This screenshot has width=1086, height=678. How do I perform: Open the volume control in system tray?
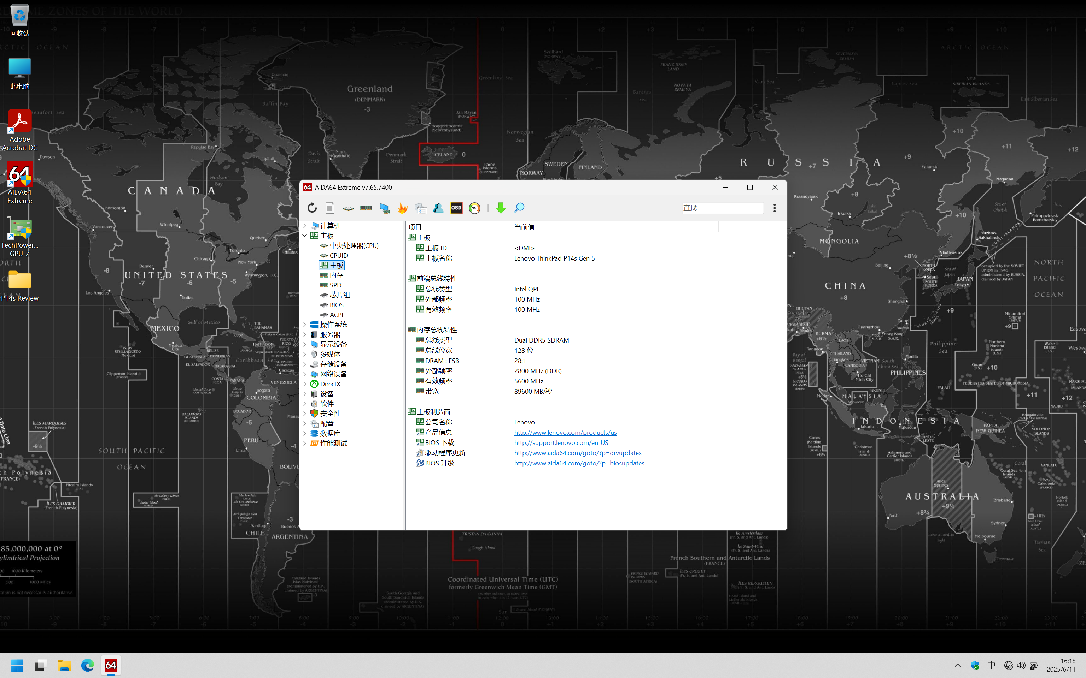(x=1021, y=665)
